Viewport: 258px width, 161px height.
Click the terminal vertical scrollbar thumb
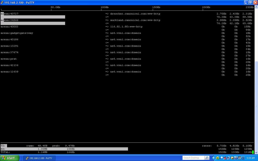tap(256, 106)
